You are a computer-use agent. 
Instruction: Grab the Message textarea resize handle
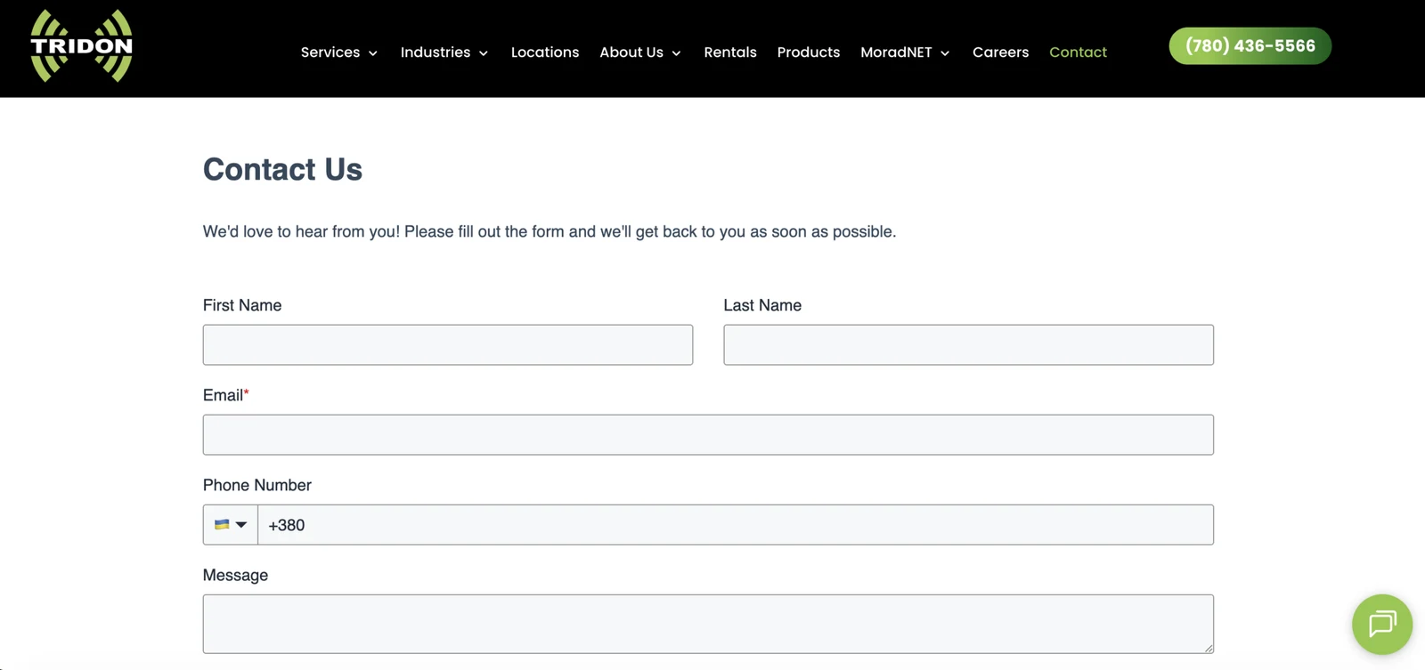(1209, 648)
